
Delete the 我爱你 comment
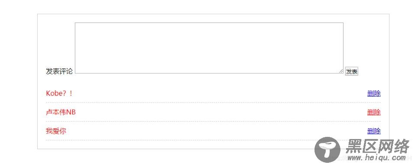click(x=374, y=131)
